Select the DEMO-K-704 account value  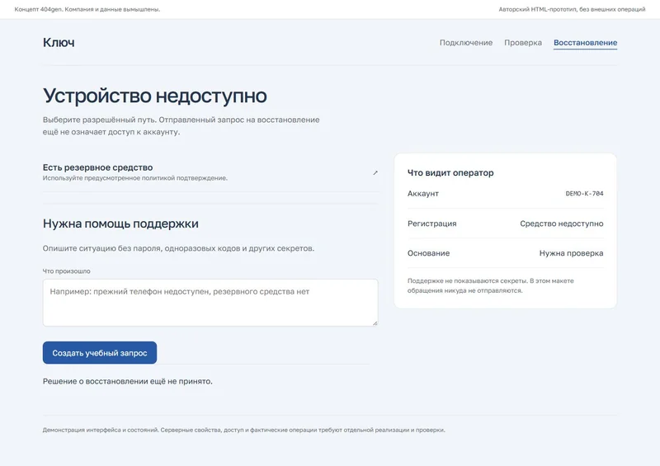pyautogui.click(x=584, y=194)
